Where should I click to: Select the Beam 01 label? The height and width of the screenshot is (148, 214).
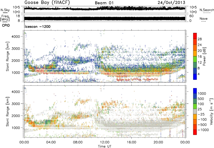(x=104, y=3)
